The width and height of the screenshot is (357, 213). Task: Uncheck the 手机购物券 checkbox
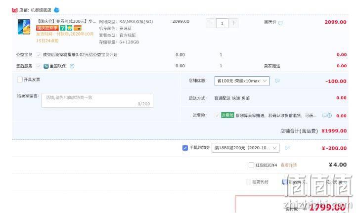[185, 148]
